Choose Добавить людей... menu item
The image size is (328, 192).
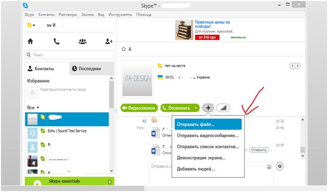coord(208,169)
